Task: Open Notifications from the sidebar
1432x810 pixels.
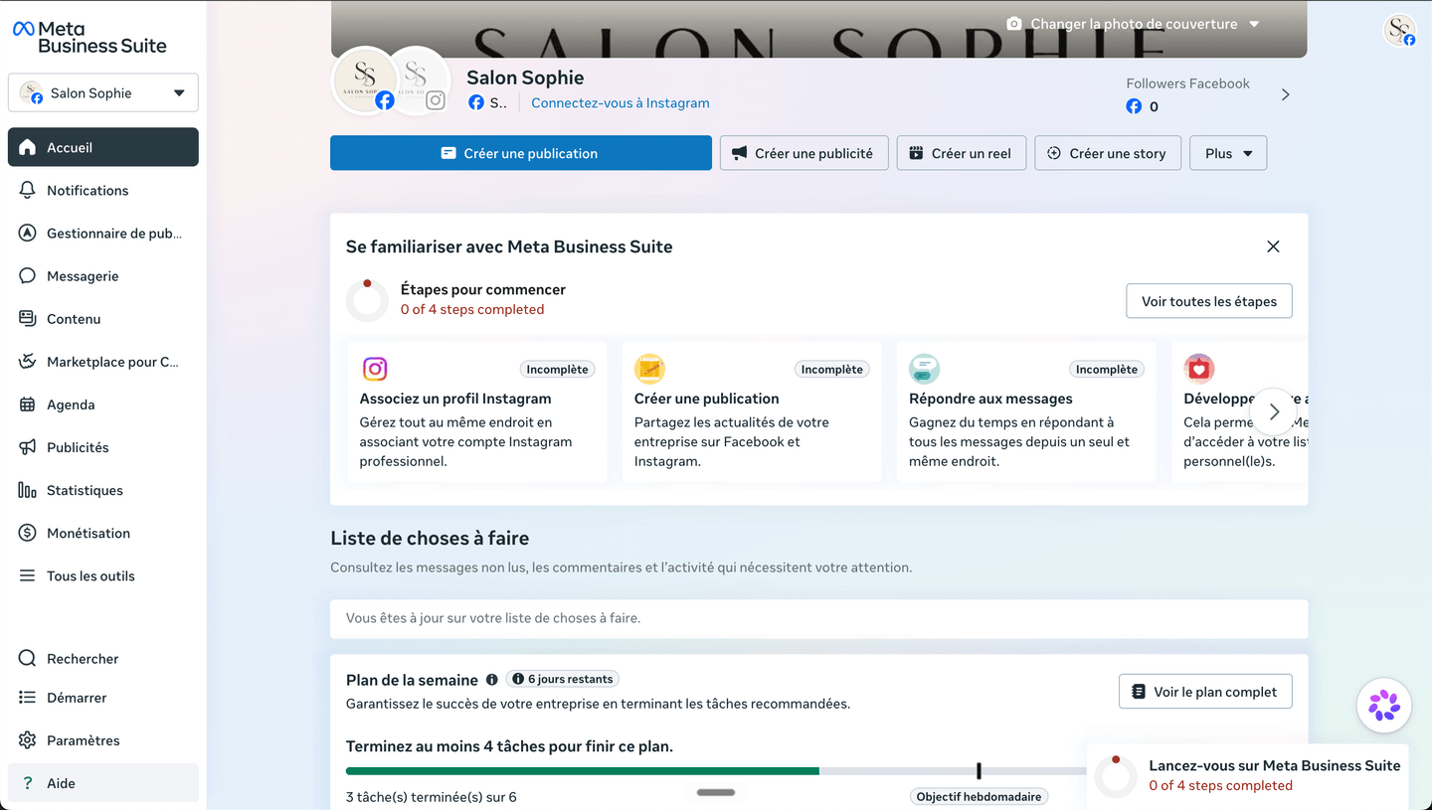Action: pyautogui.click(x=103, y=190)
